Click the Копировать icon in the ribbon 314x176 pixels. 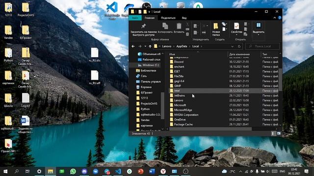click(165, 26)
